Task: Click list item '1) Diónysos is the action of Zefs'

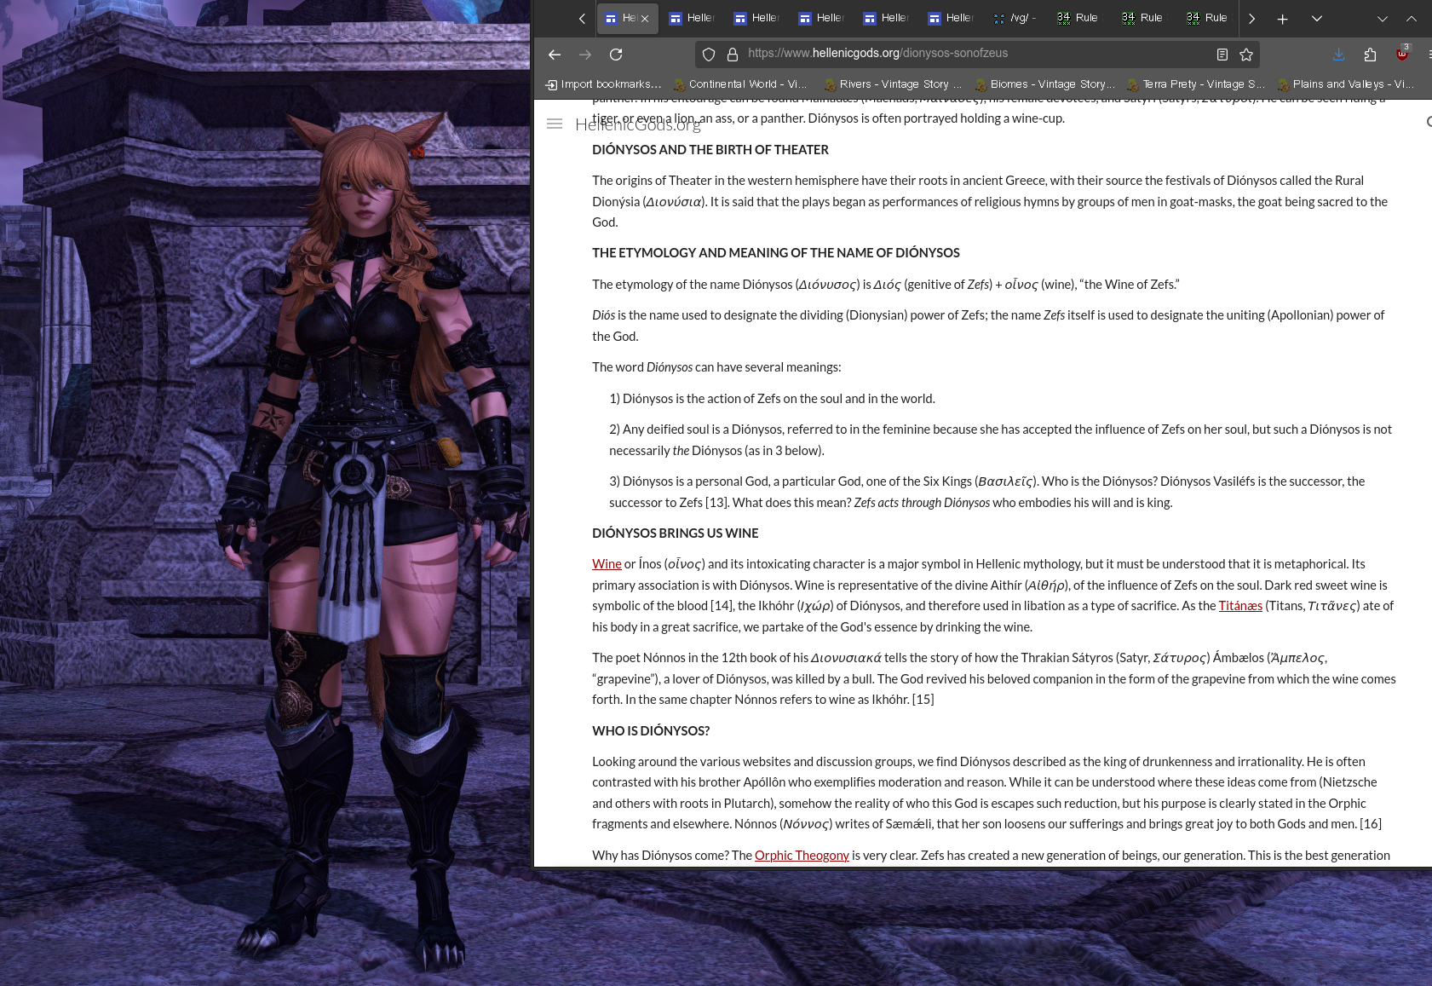Action: coord(772,399)
